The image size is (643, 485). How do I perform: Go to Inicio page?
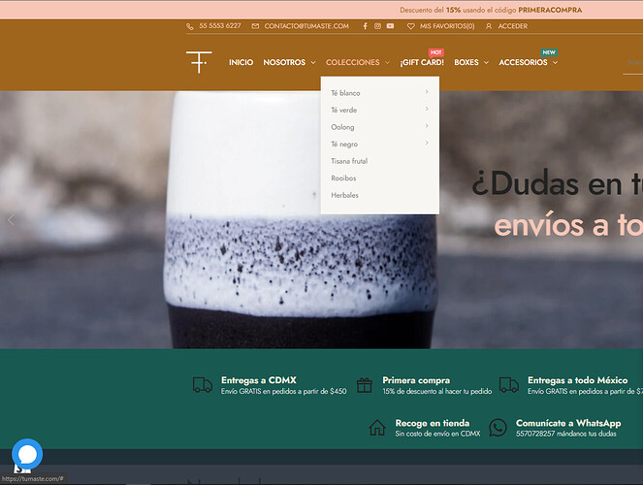[x=241, y=62]
